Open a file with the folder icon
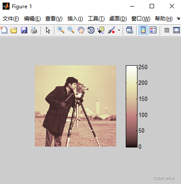The image size is (181, 184). [14, 30]
